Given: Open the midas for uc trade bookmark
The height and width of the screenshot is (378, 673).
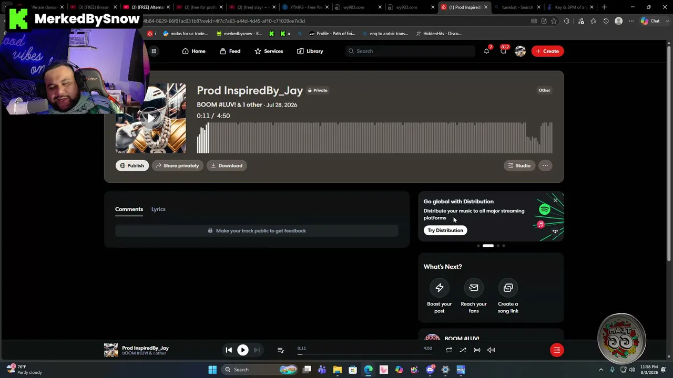Looking at the screenshot, I should 186,34.
